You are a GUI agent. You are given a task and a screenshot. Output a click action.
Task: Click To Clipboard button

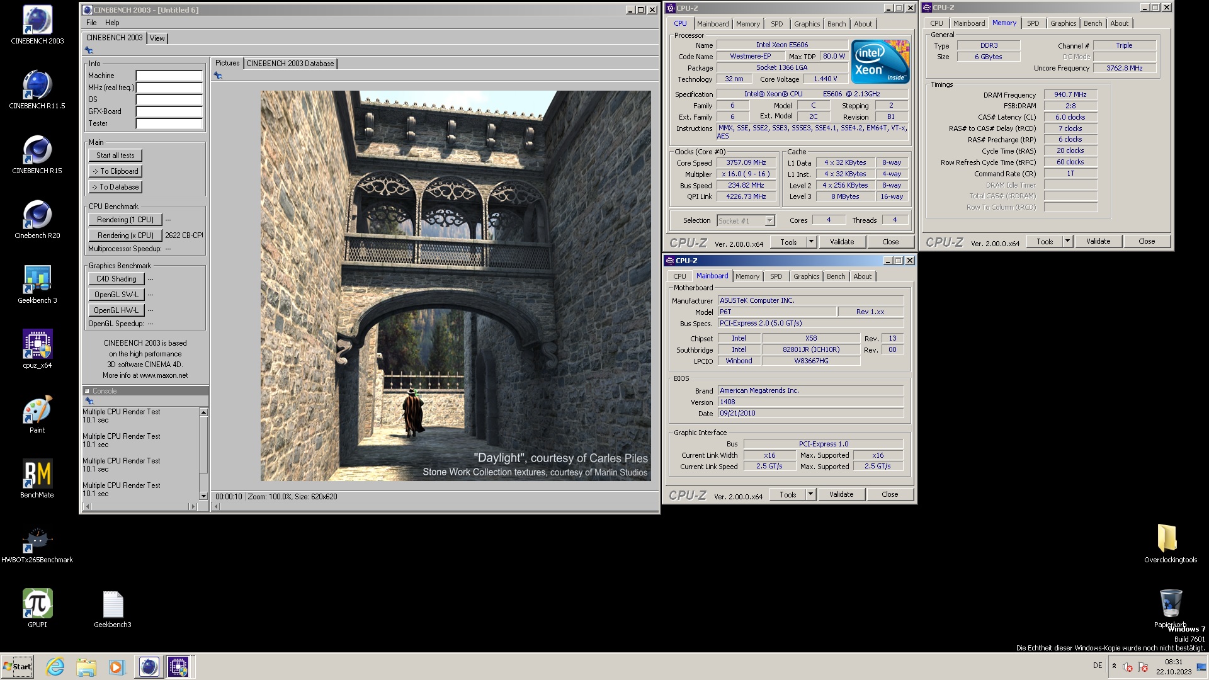pyautogui.click(x=115, y=171)
